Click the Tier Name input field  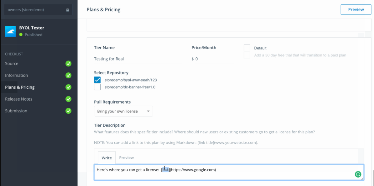137,59
